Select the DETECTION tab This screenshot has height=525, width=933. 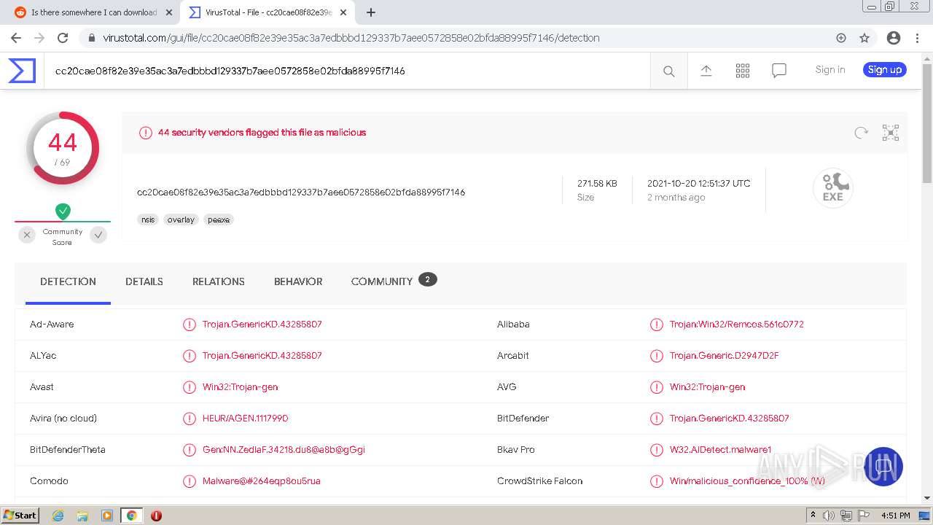(x=68, y=281)
